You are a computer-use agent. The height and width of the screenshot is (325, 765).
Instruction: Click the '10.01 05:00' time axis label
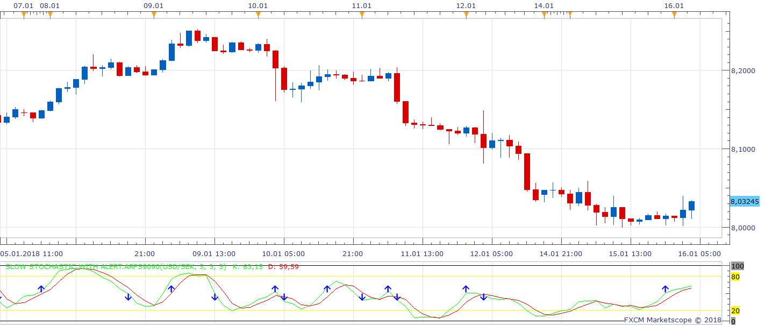(284, 253)
